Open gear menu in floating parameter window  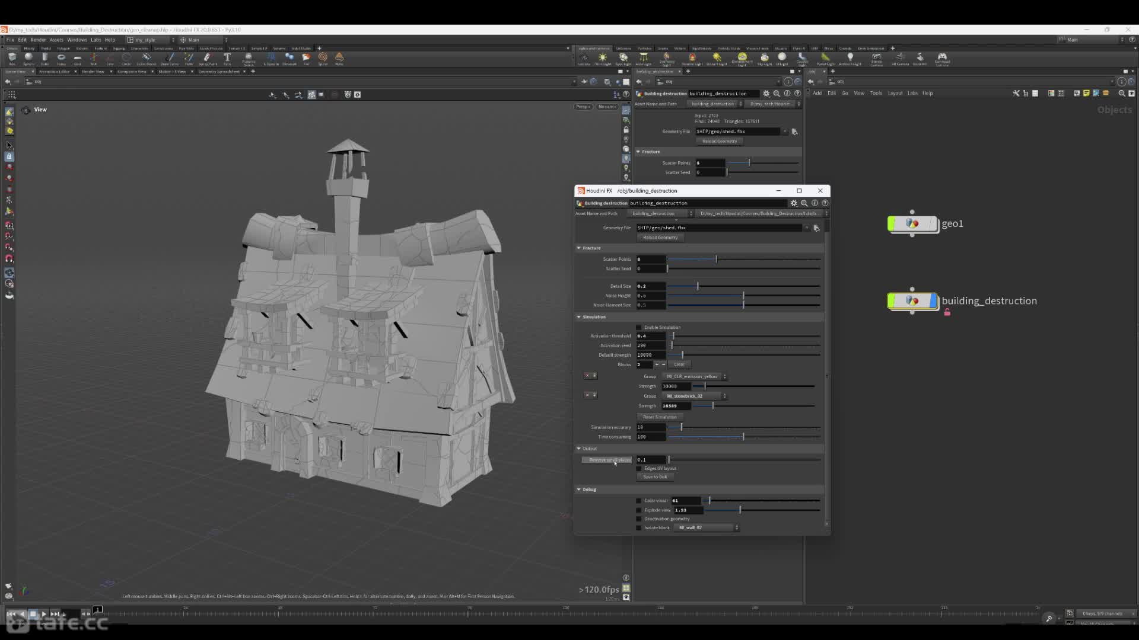(794, 203)
